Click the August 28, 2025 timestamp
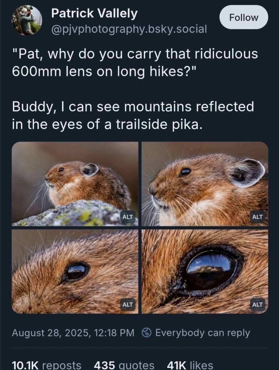The image size is (279, 370). [x=73, y=333]
